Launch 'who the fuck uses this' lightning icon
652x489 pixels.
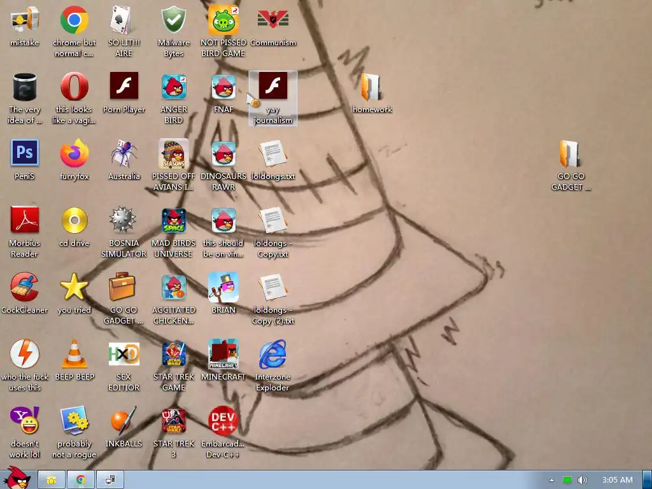click(x=25, y=353)
